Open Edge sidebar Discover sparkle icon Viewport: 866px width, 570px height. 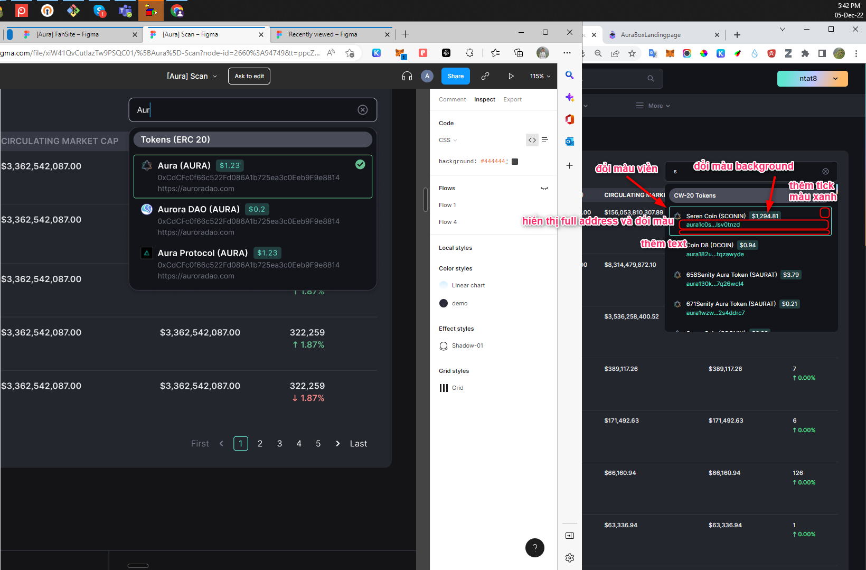click(x=570, y=97)
